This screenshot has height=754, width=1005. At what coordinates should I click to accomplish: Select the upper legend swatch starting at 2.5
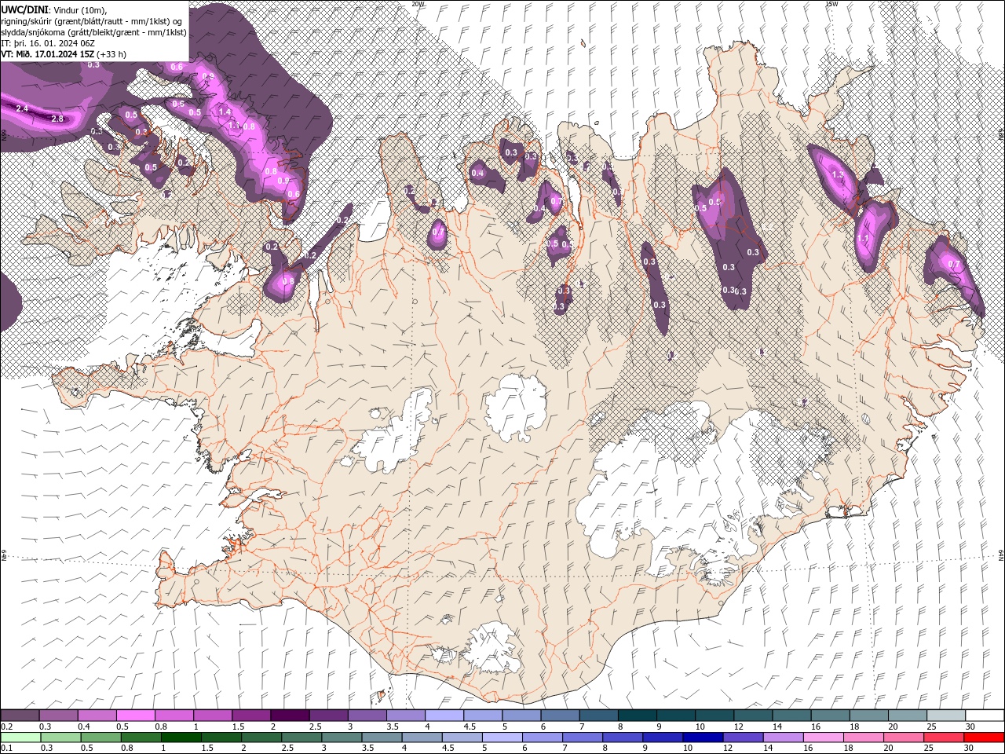[x=328, y=716]
